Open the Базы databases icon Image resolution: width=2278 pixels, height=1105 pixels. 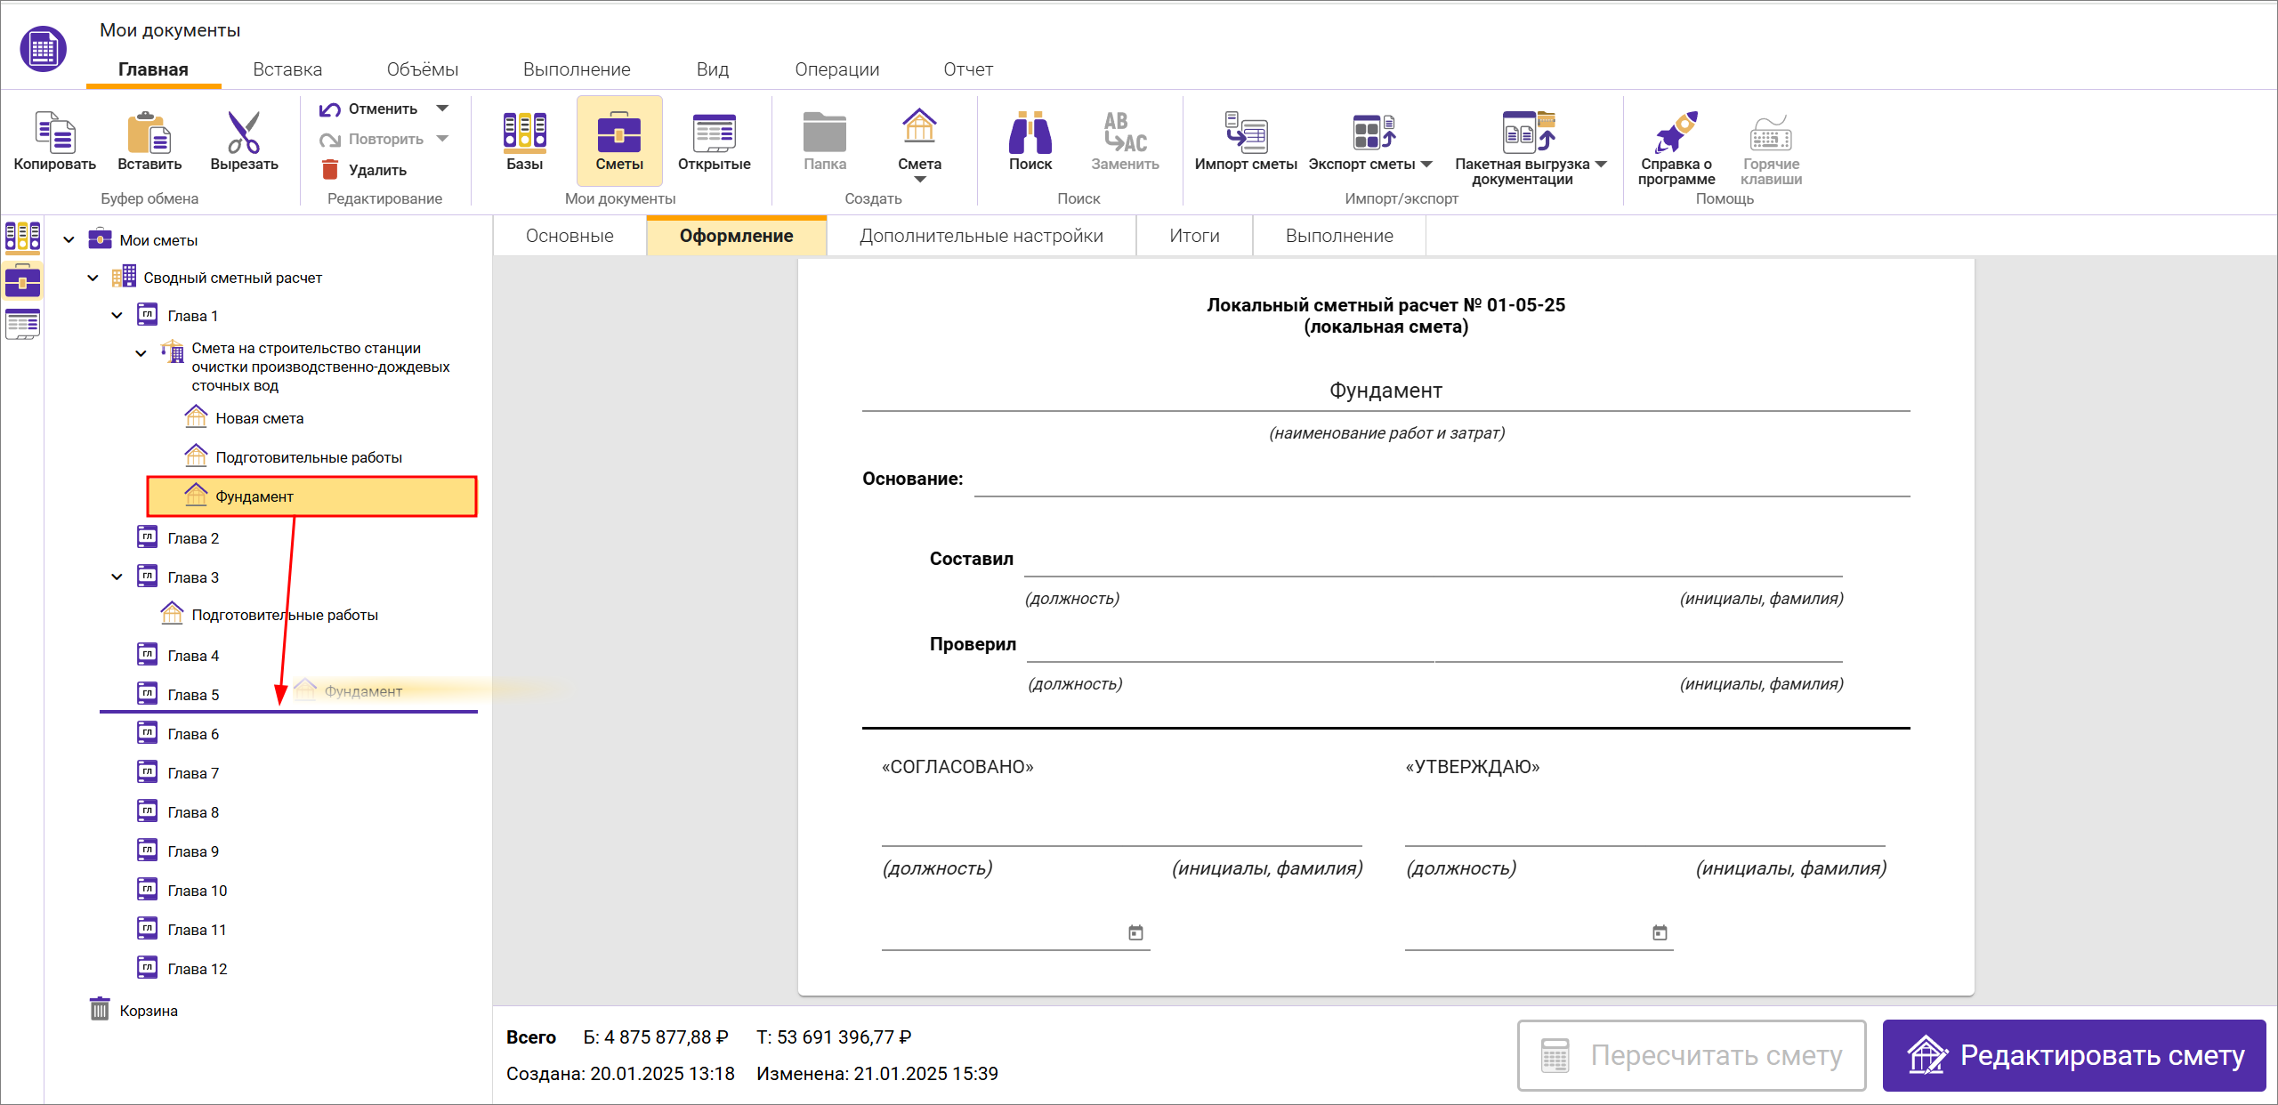(x=524, y=132)
